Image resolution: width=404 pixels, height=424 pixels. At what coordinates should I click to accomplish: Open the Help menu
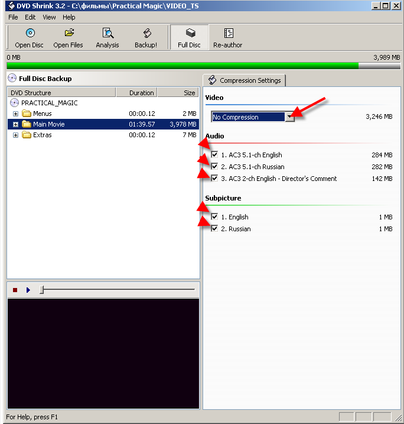[x=69, y=17]
